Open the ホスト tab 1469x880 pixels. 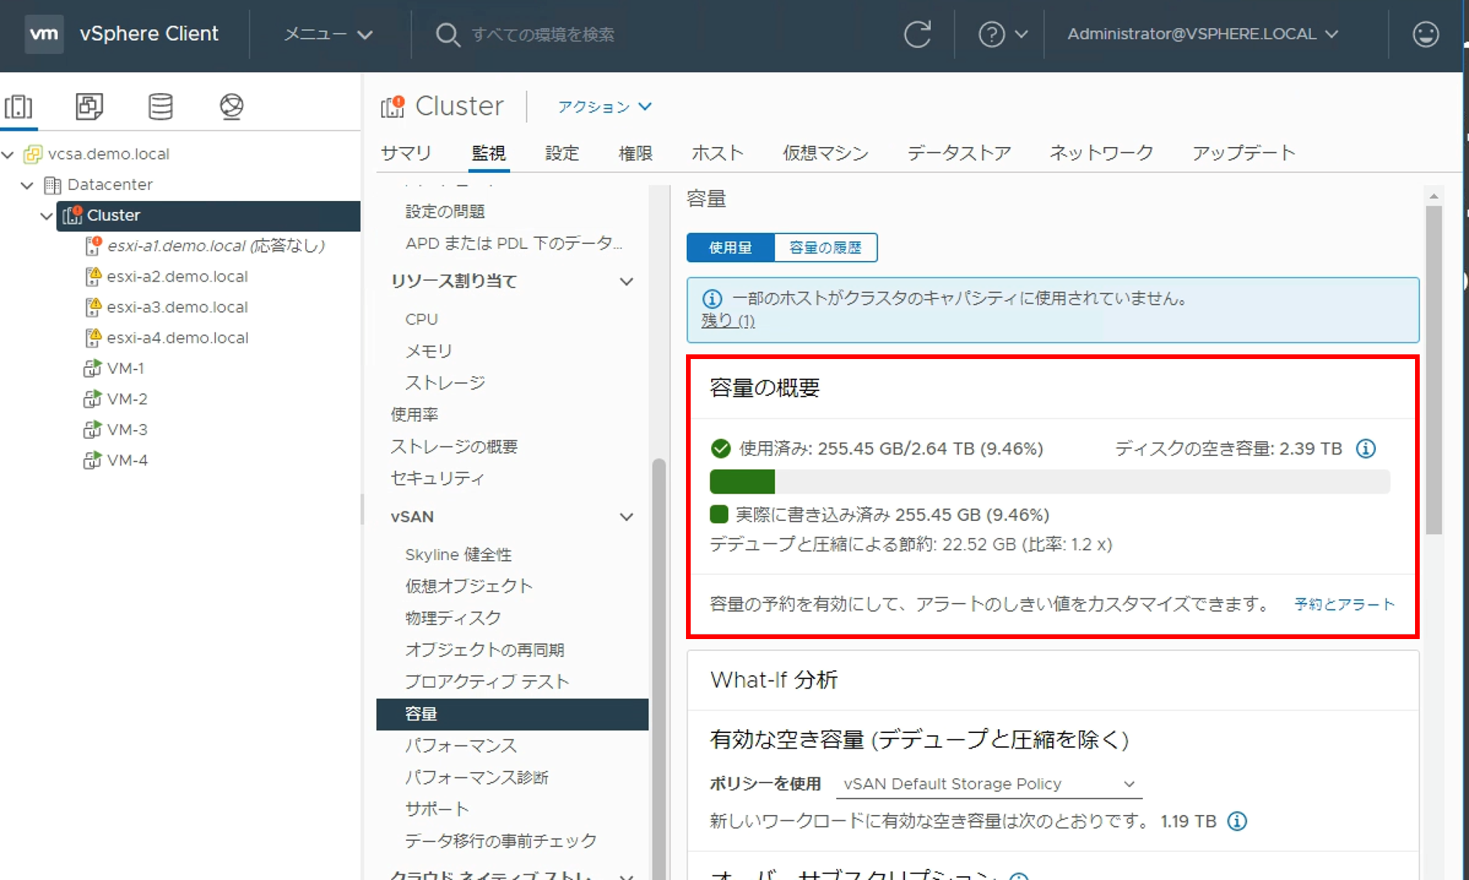coord(717,153)
